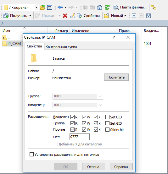This screenshot has width=168, height=174.
Task: Open the file filter icon
Action: coord(50,8)
